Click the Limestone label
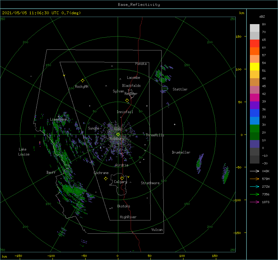The width and height of the screenshot is (278, 260). click(x=58, y=119)
